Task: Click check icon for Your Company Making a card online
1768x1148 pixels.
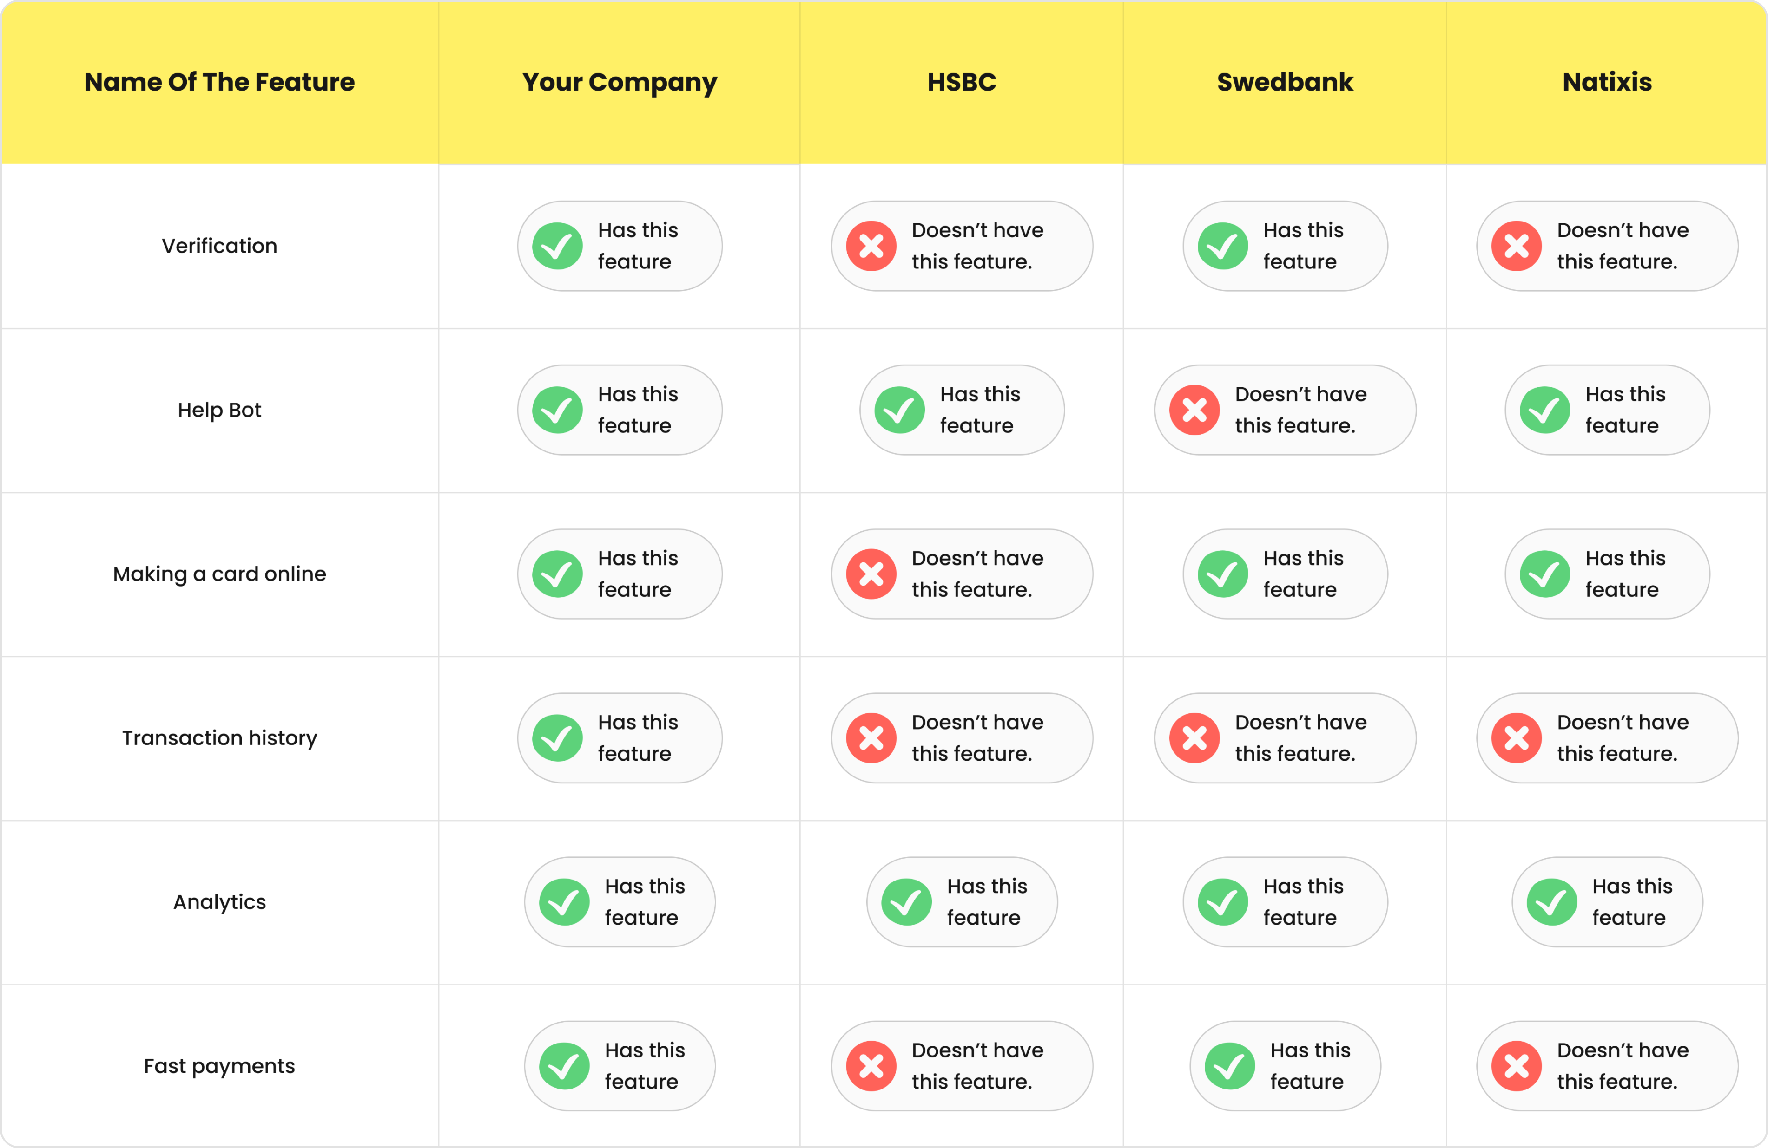Action: (557, 574)
